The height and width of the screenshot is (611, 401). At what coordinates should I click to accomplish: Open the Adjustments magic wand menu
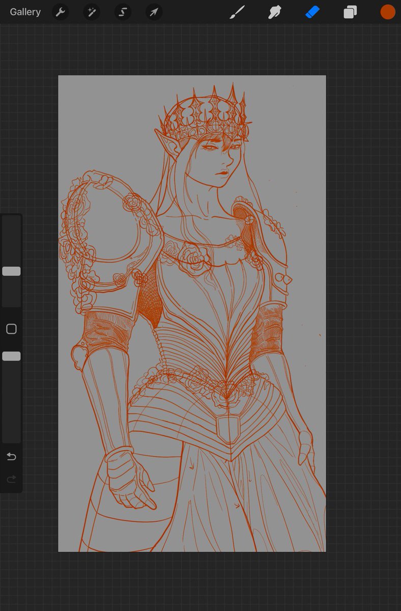[x=92, y=12]
